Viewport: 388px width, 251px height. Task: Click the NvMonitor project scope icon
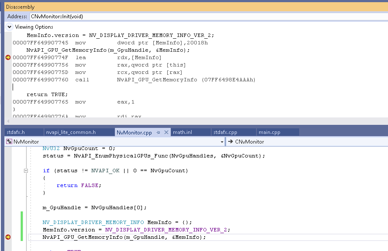(x=9, y=141)
